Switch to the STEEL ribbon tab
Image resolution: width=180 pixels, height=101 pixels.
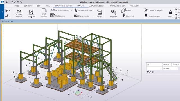coord(17,6)
